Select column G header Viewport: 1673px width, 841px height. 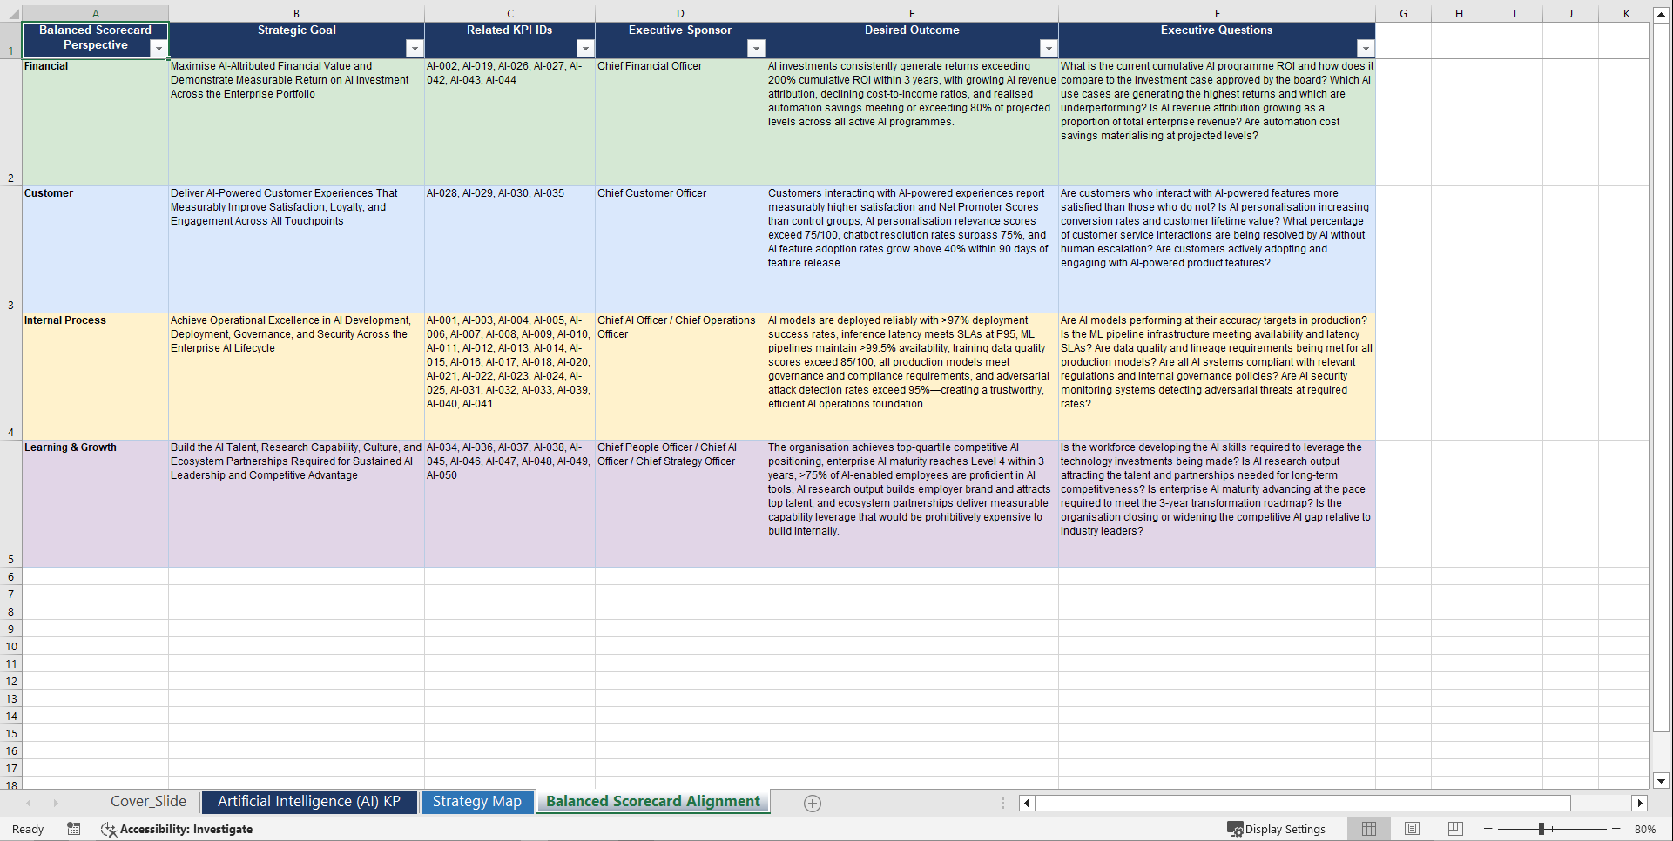pos(1403,13)
